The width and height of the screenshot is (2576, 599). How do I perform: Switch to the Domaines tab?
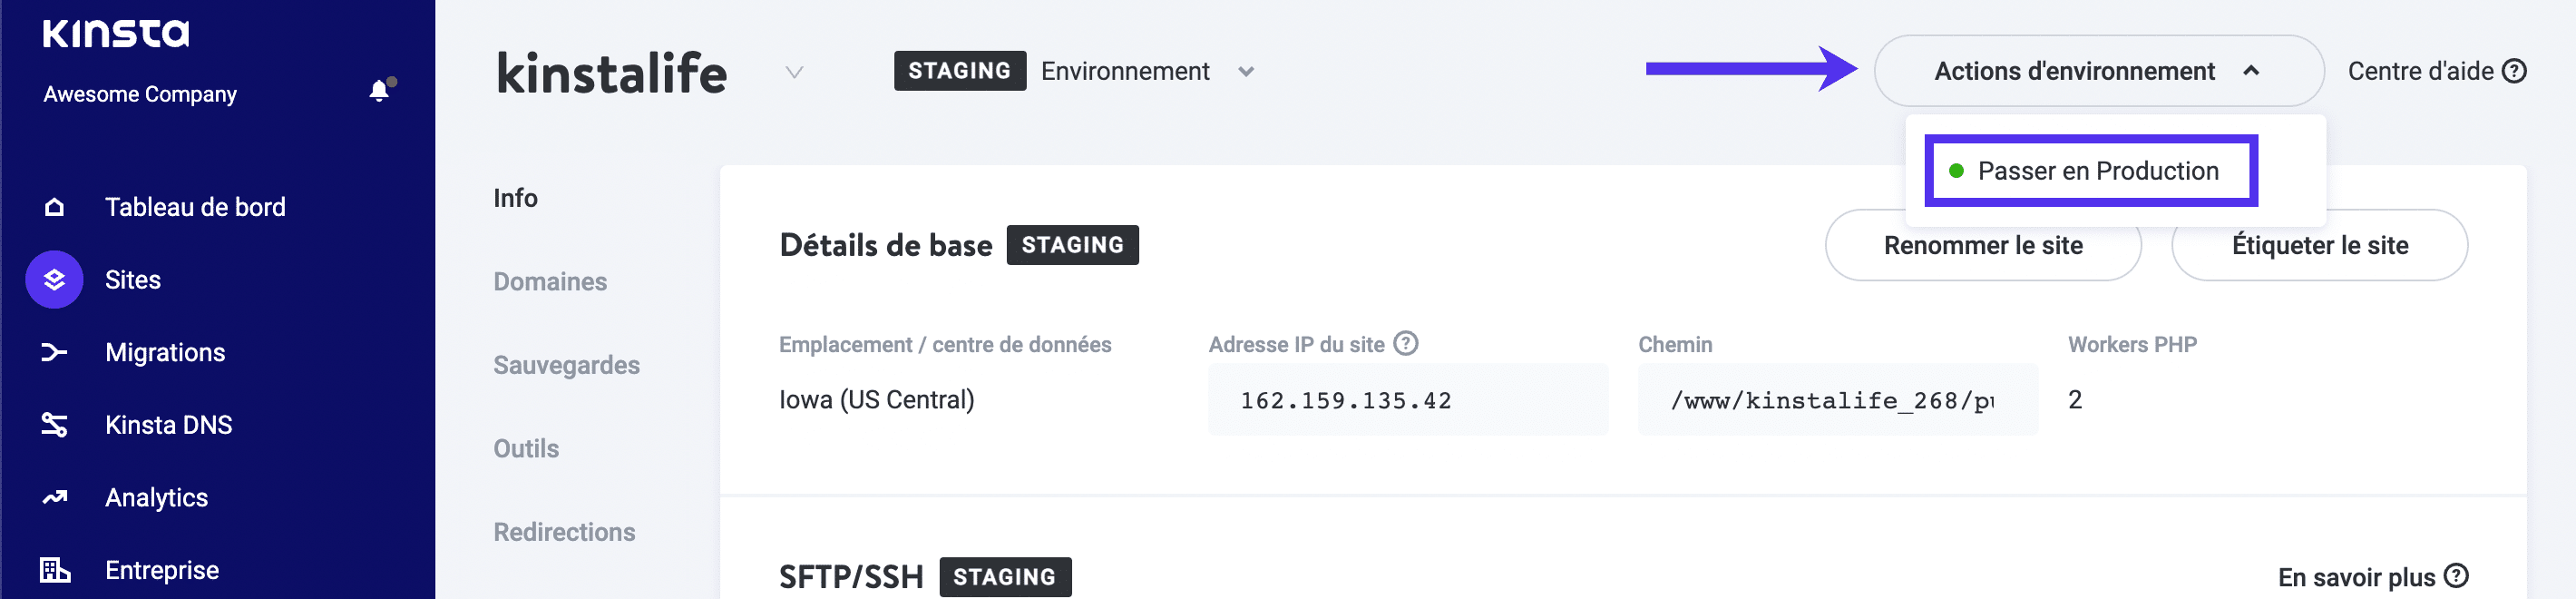coord(550,282)
